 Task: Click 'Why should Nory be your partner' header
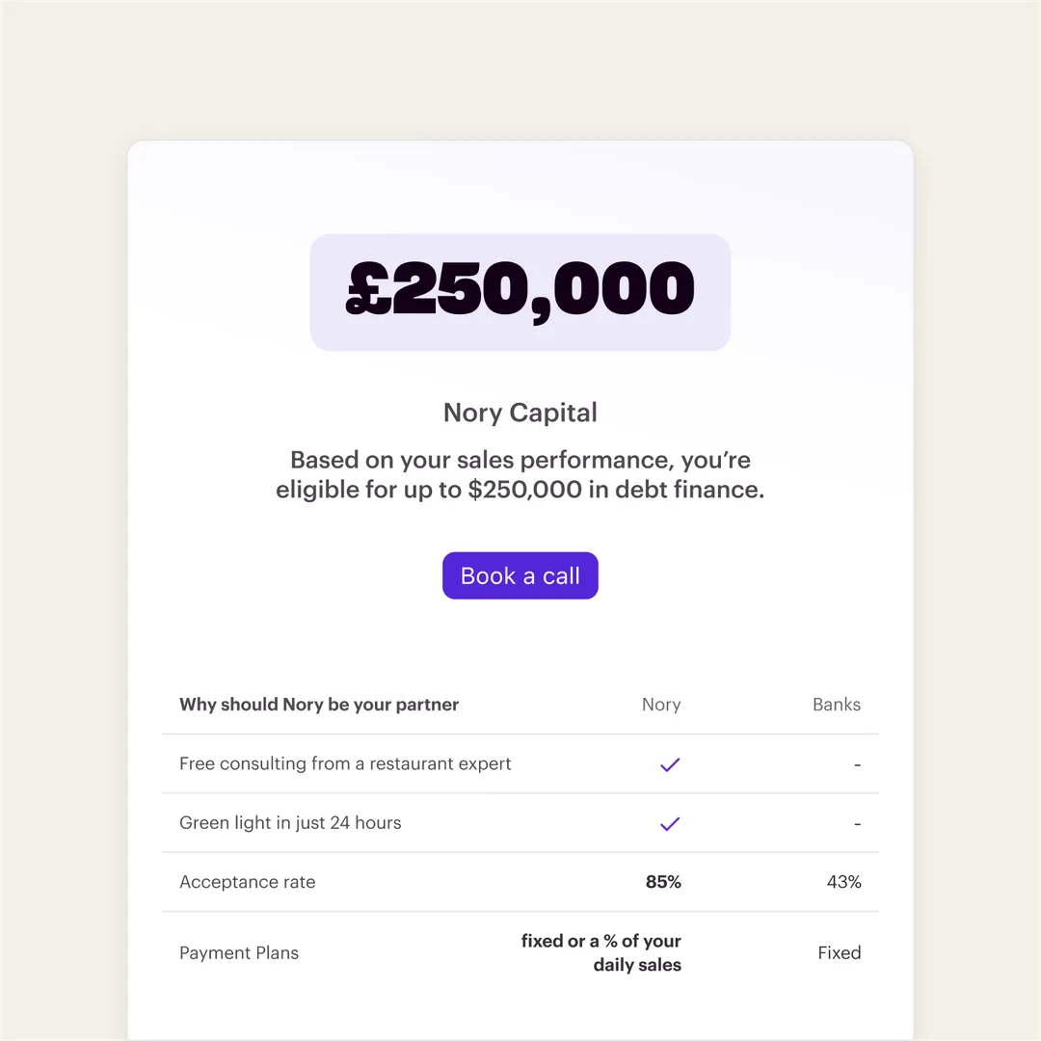(x=319, y=705)
